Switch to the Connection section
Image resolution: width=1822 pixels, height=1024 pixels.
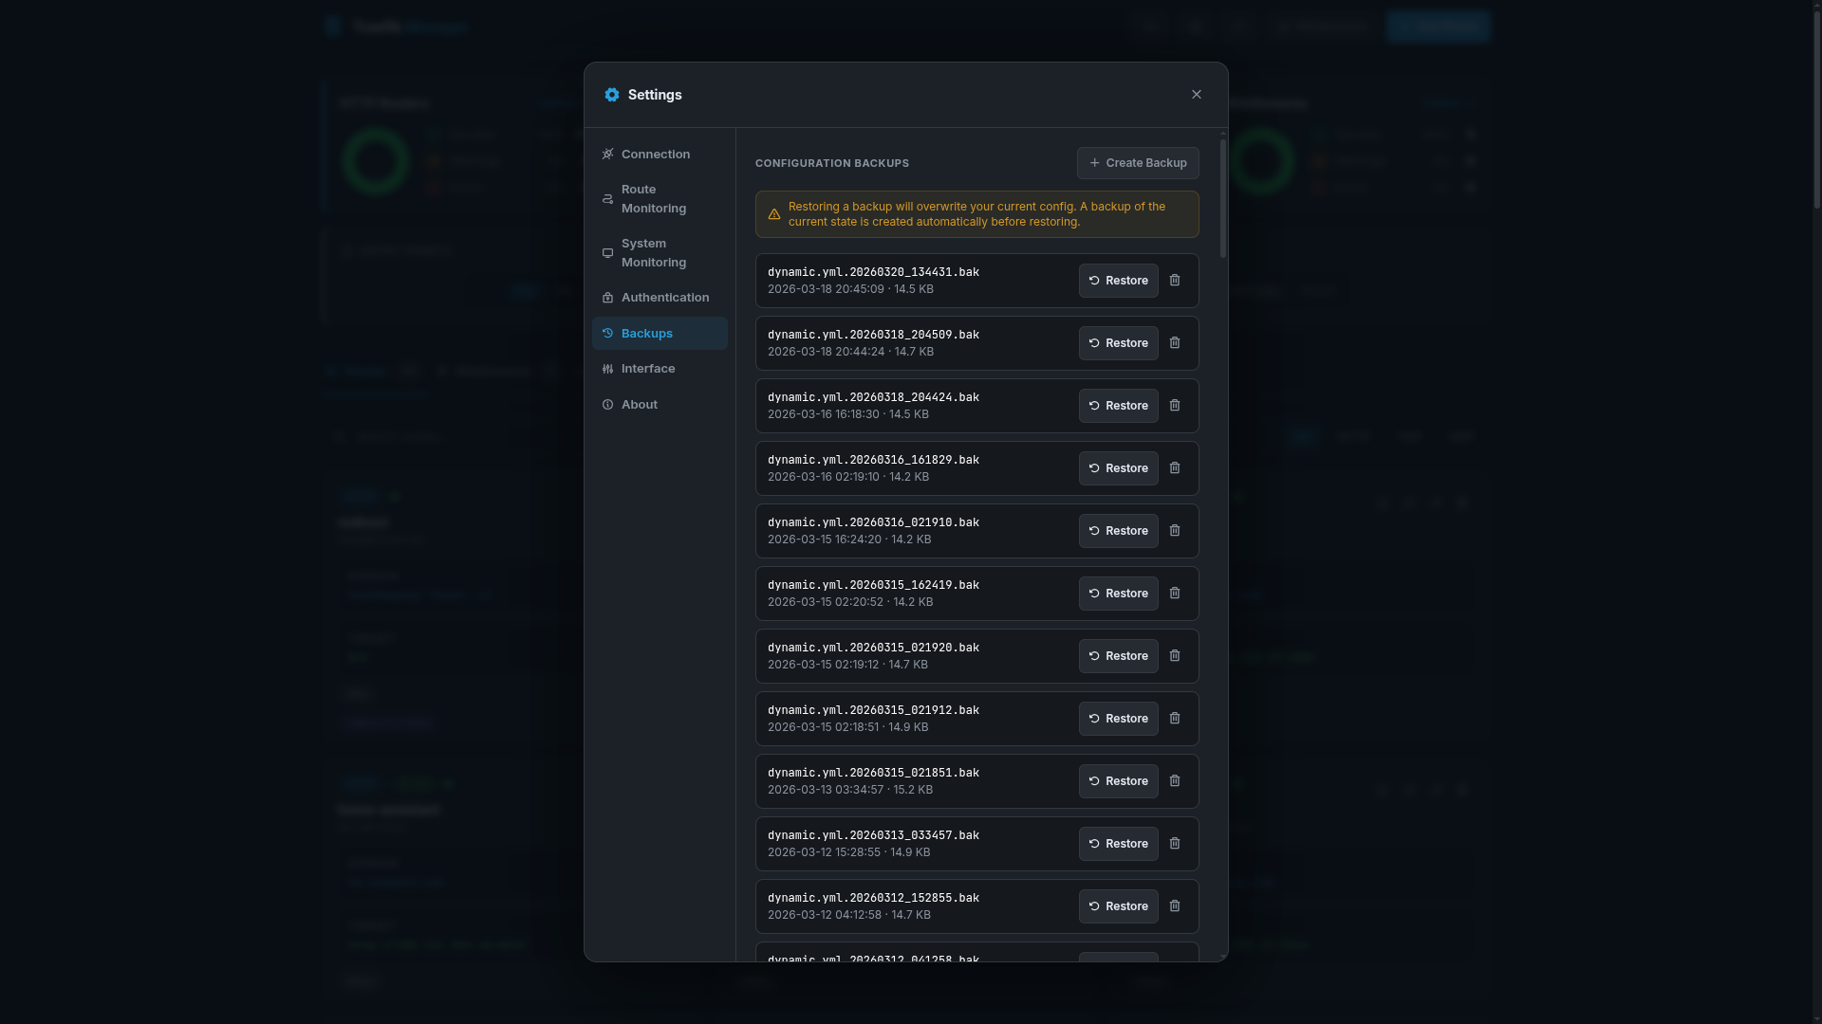point(657,154)
